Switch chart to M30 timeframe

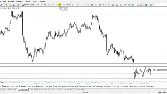coord(49,5)
